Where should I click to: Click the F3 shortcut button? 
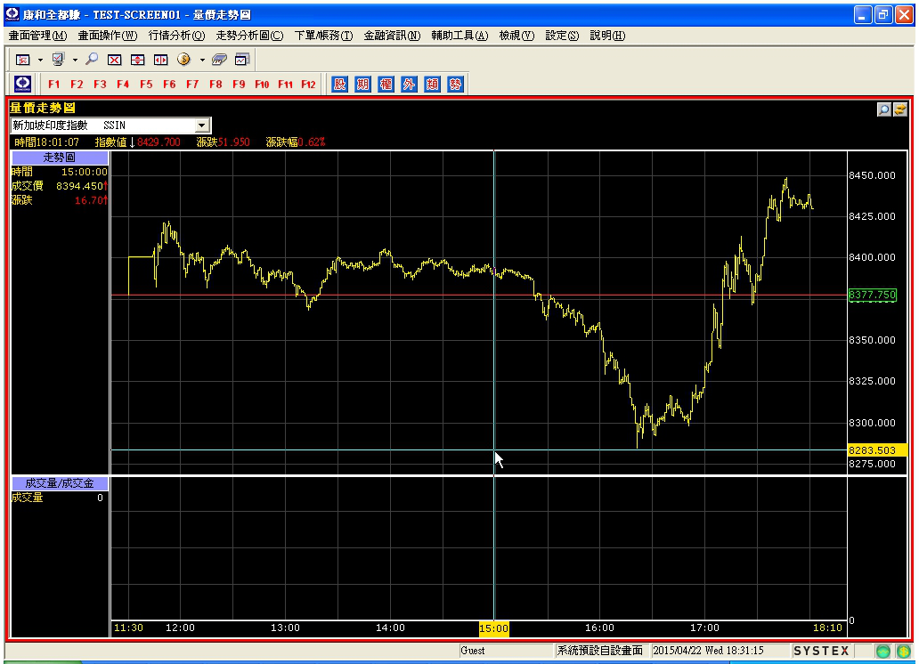(101, 85)
